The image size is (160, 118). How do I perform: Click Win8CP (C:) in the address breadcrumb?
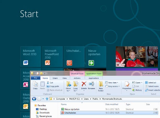(x=75, y=99)
